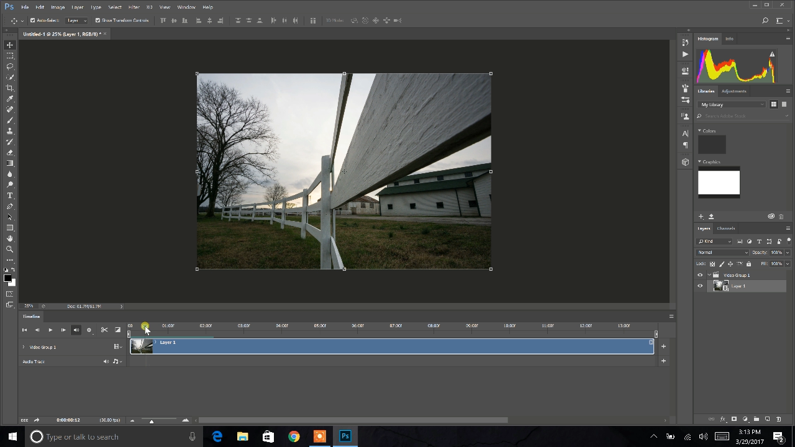Mute the Audio Track speaker
Screen dimensions: 795x447
[106, 361]
